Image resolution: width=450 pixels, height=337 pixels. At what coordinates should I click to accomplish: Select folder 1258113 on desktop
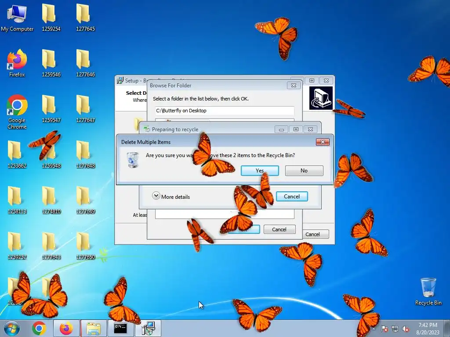pyautogui.click(x=17, y=201)
